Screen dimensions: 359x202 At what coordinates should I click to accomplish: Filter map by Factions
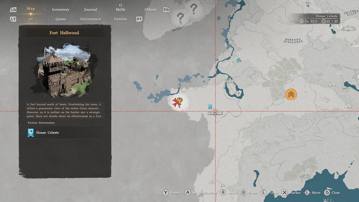coord(120,19)
